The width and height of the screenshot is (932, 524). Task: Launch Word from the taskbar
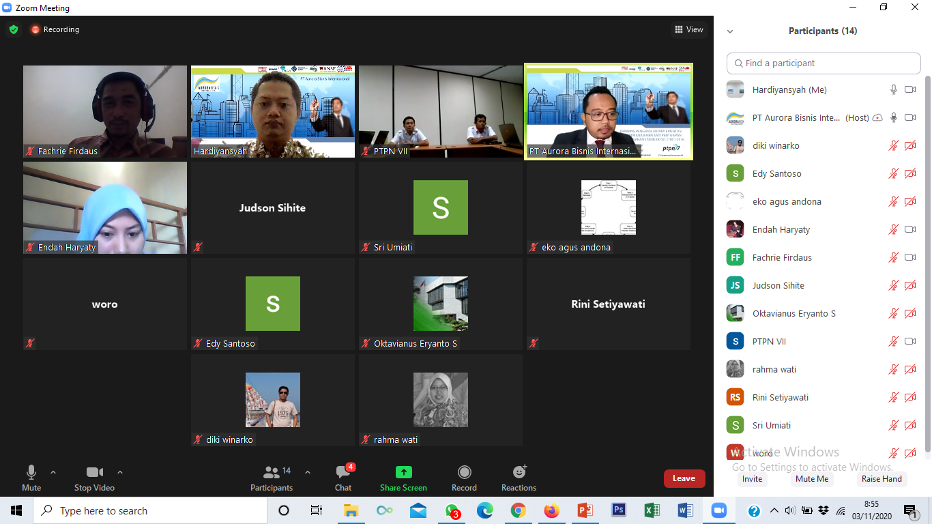click(x=686, y=510)
